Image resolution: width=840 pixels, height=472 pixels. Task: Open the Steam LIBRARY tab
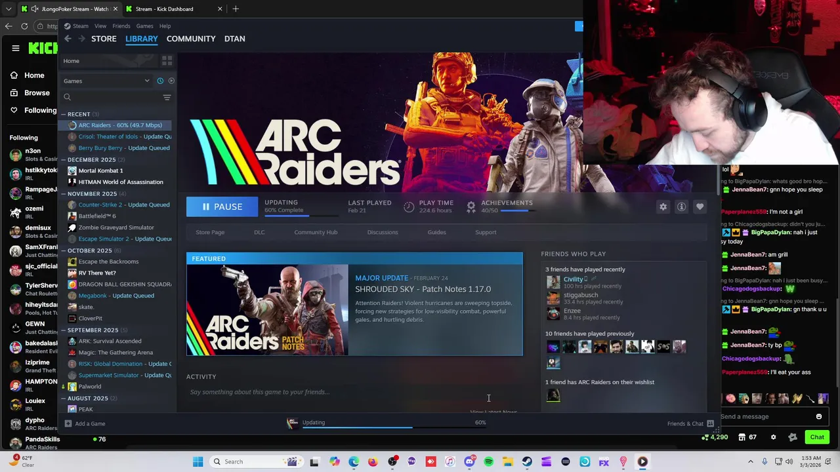coord(142,39)
